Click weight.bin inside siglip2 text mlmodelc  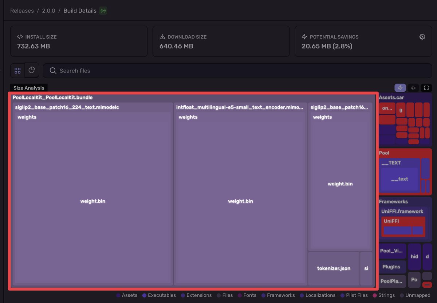[x=93, y=201]
